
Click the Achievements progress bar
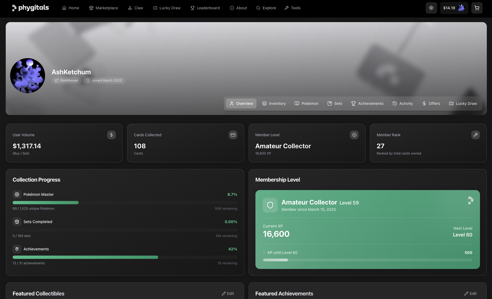pyautogui.click(x=125, y=257)
